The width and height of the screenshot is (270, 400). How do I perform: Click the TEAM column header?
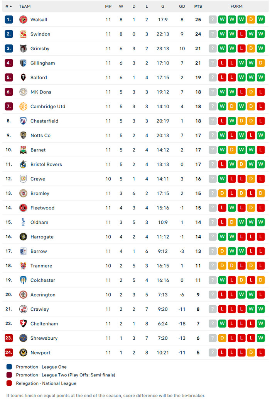(25, 7)
